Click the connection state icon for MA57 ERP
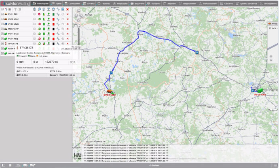The width and height of the screenshot is (279, 168). pyautogui.click(x=49, y=29)
